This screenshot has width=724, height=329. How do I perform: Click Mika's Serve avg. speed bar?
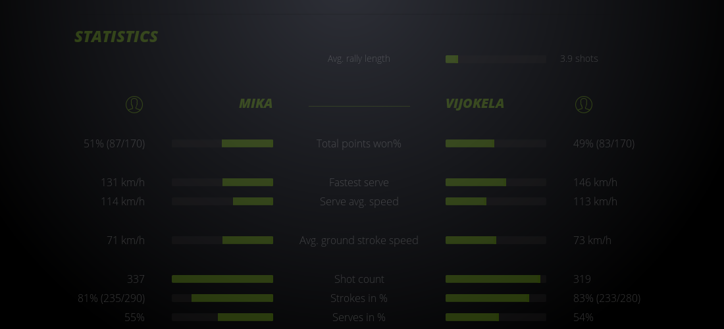222,201
